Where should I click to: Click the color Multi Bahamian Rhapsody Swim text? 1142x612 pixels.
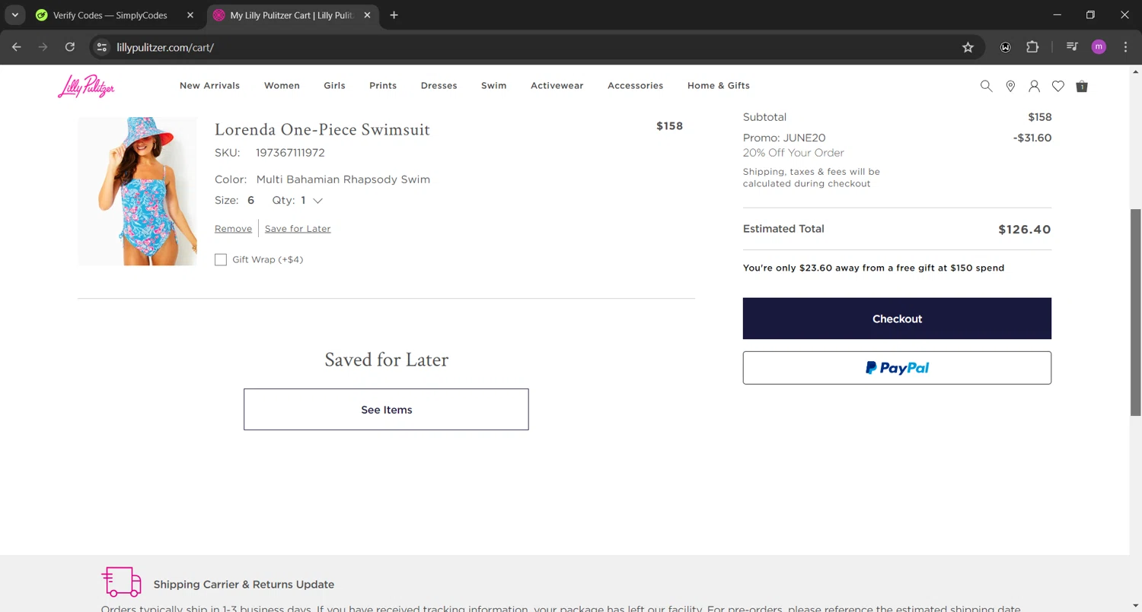[x=343, y=180]
